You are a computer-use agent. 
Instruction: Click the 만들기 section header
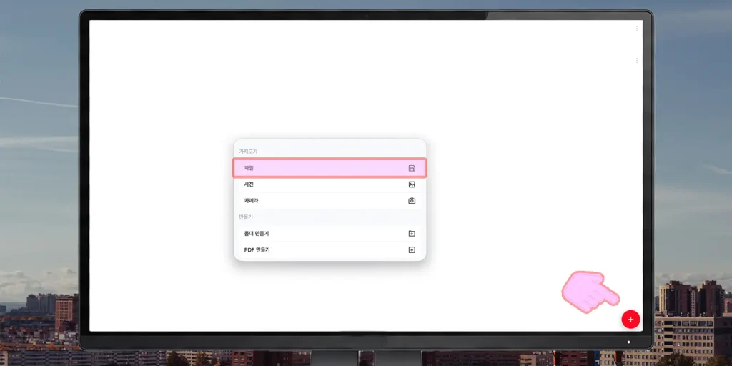(246, 217)
